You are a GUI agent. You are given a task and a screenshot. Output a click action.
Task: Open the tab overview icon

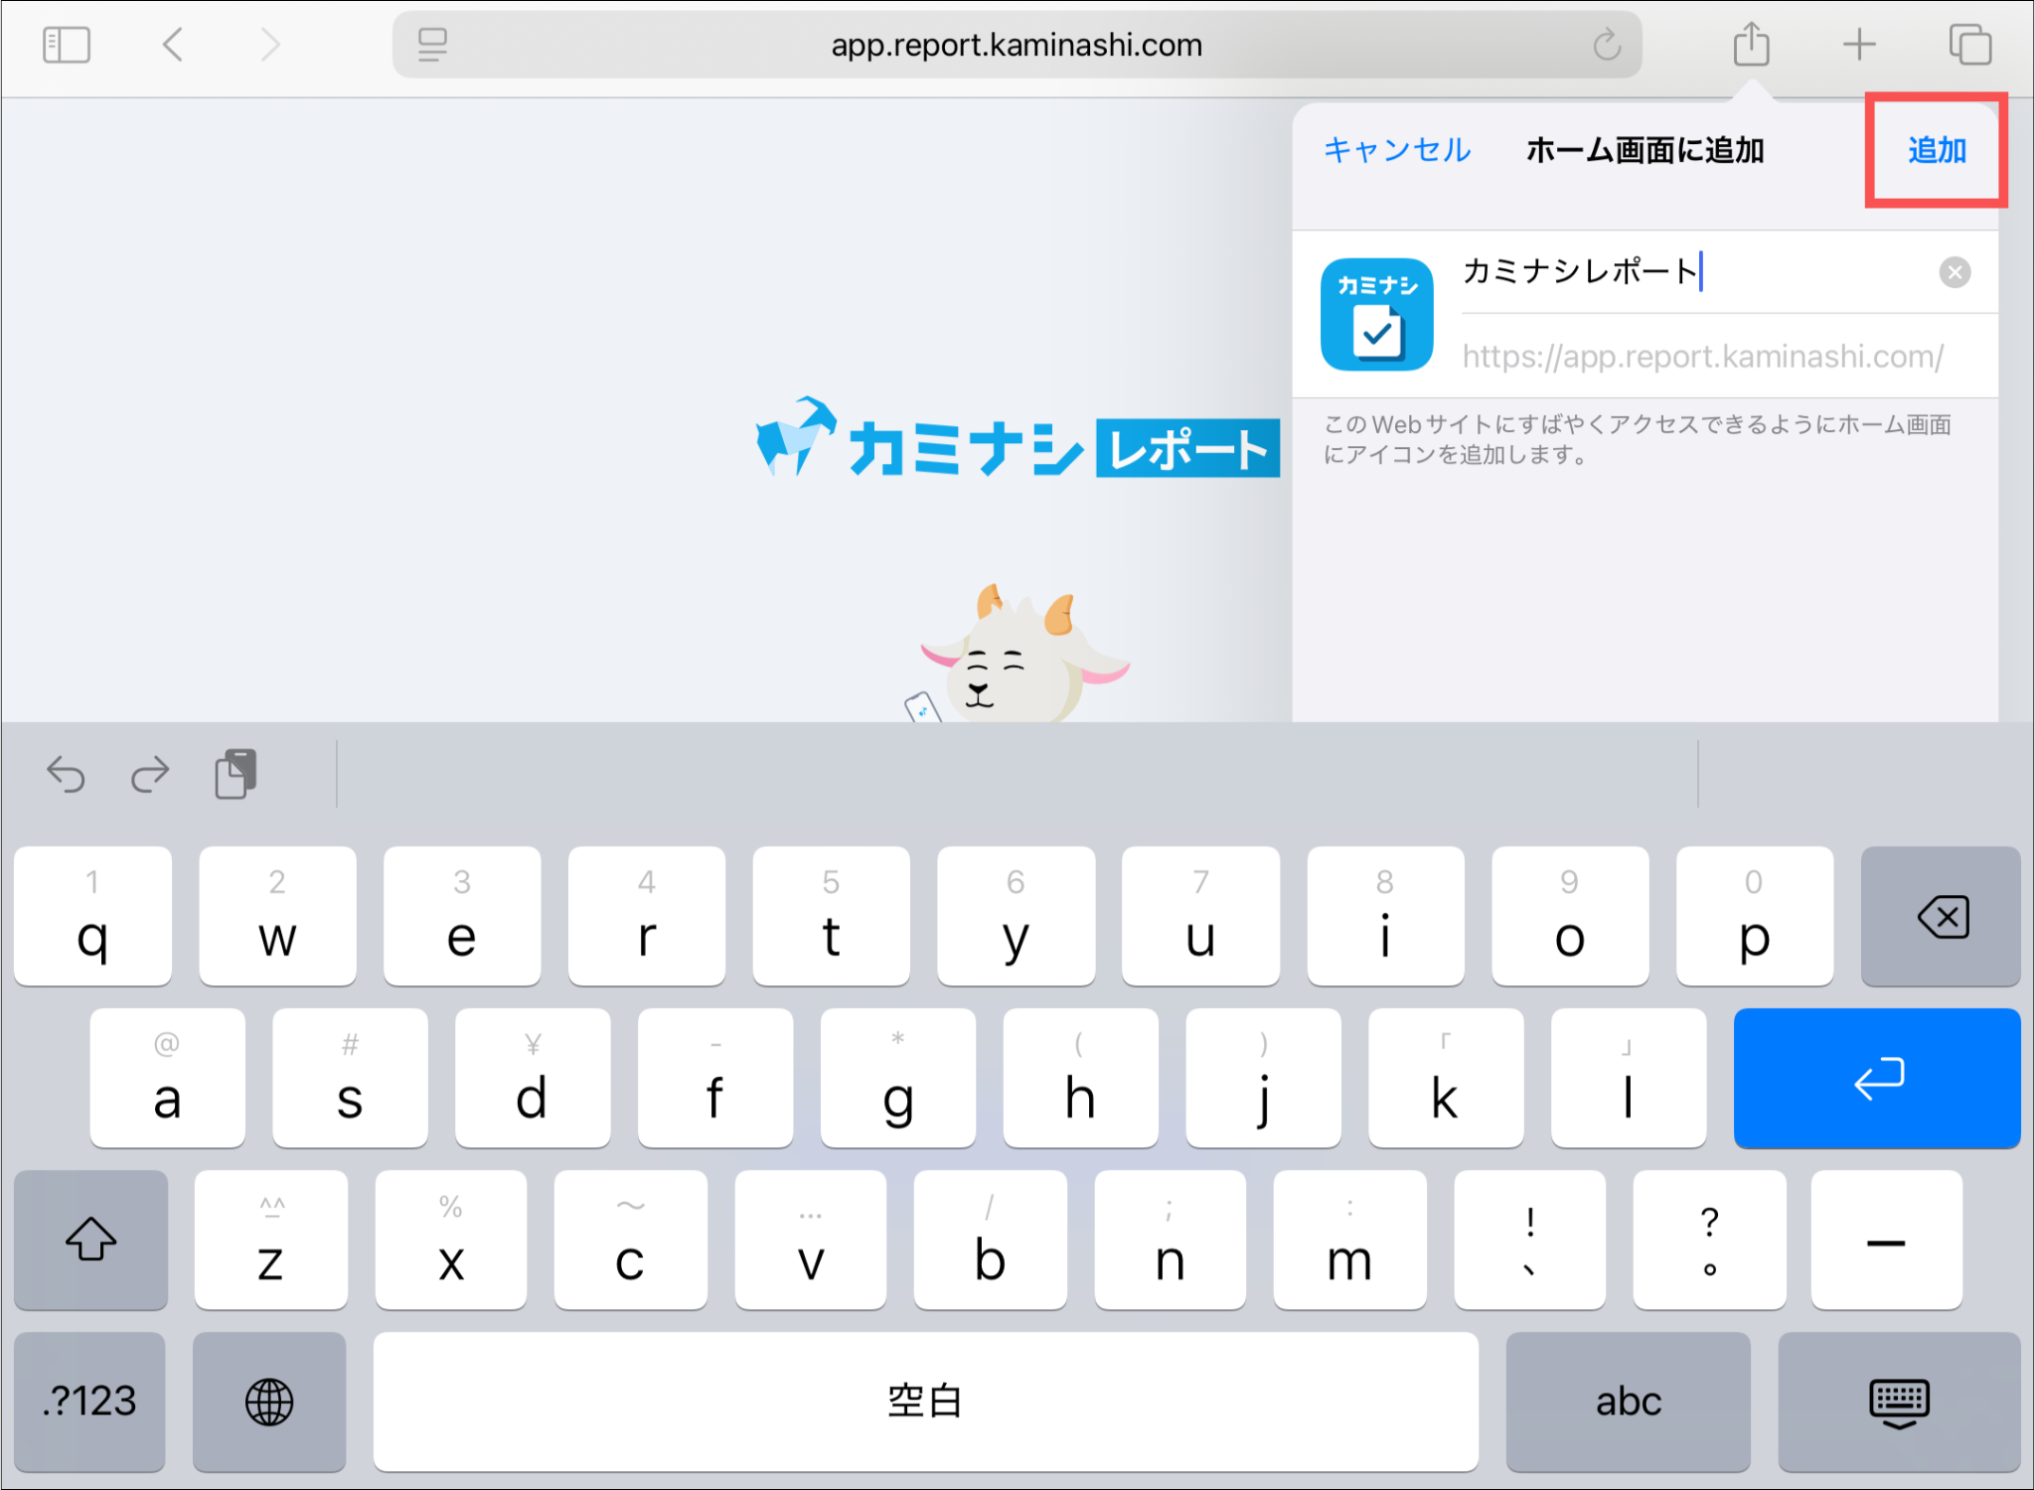(x=1969, y=45)
